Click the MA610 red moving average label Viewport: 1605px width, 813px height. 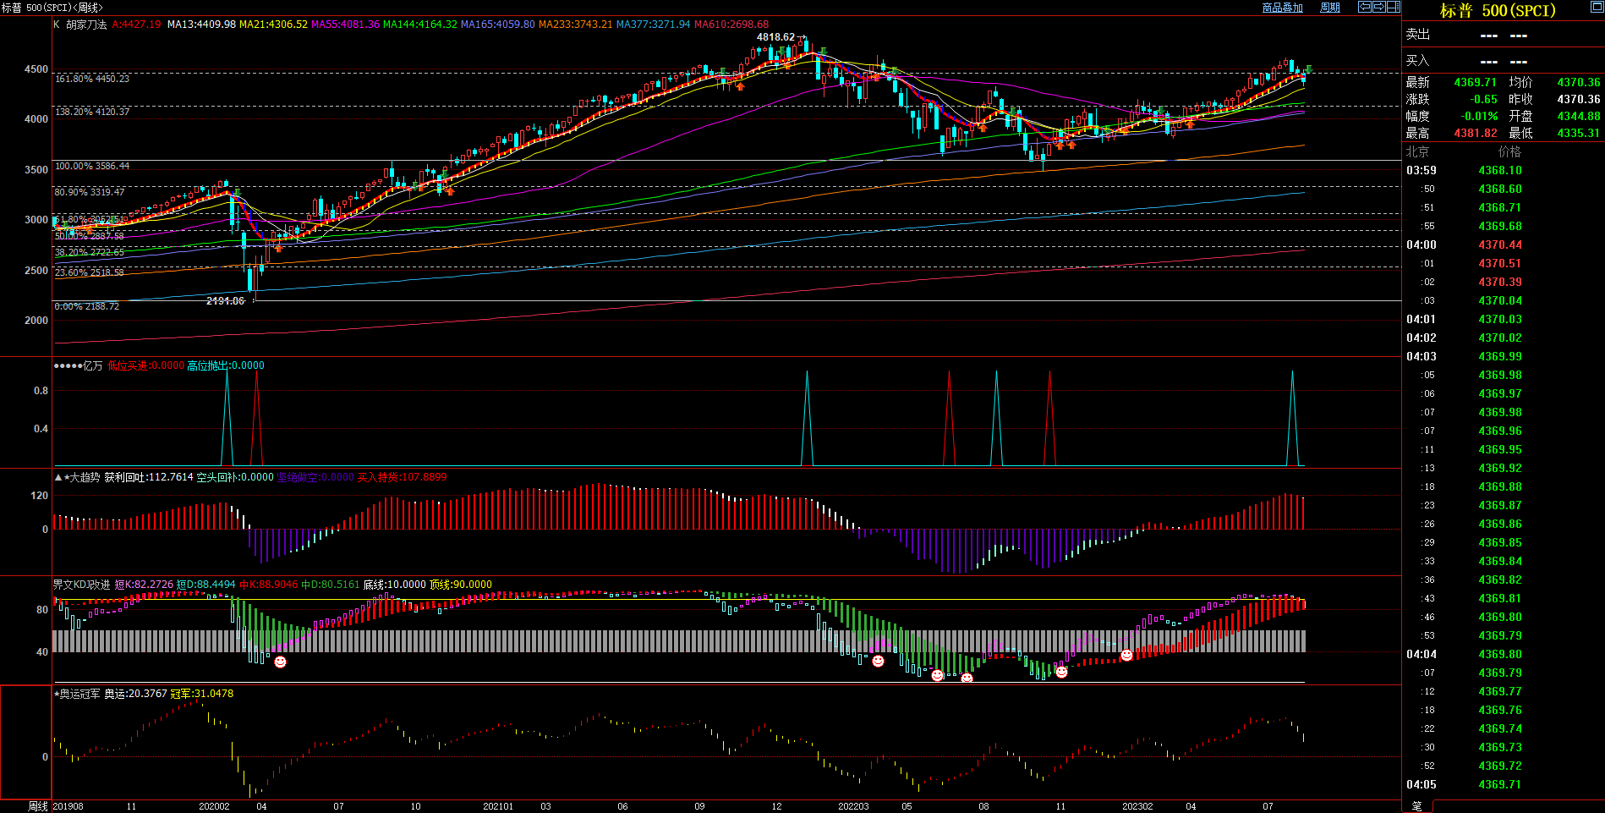tap(731, 25)
